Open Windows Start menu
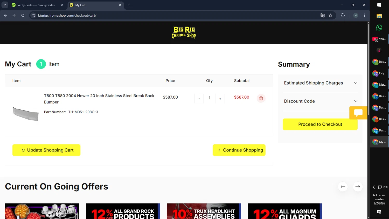The height and width of the screenshot is (219, 389). coord(379,5)
